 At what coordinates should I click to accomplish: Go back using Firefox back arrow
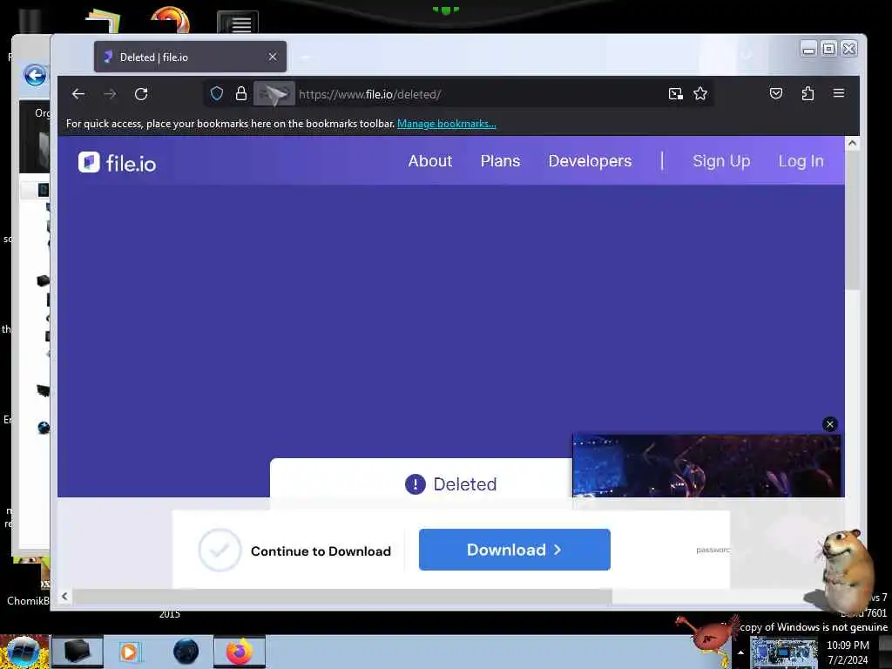tap(78, 94)
